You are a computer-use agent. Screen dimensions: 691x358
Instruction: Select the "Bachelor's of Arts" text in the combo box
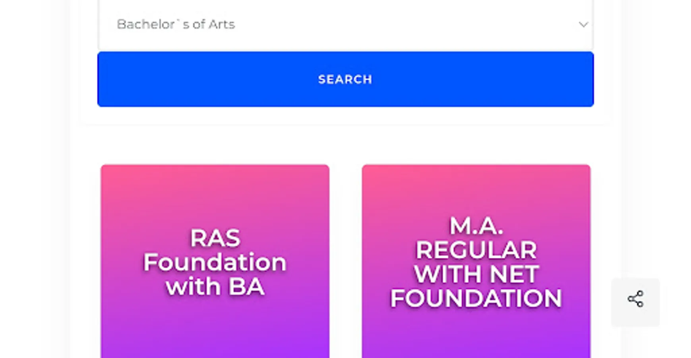(176, 25)
